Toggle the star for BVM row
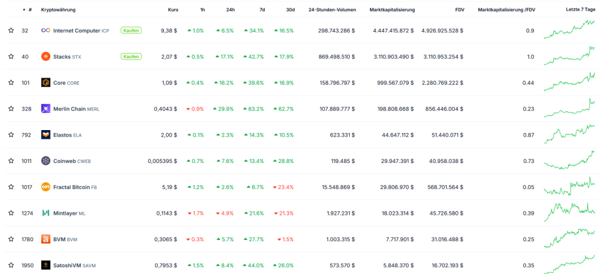Screen dimensions: 604x276 [11, 239]
